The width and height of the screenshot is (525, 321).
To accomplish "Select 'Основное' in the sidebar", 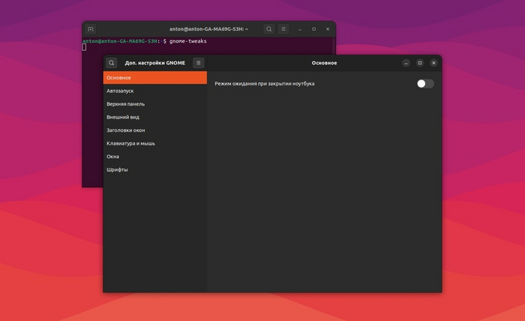I will click(x=154, y=77).
